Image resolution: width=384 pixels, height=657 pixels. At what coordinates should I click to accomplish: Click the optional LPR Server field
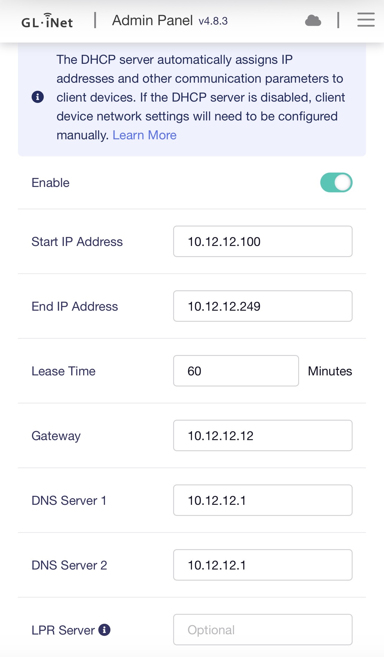tap(263, 630)
